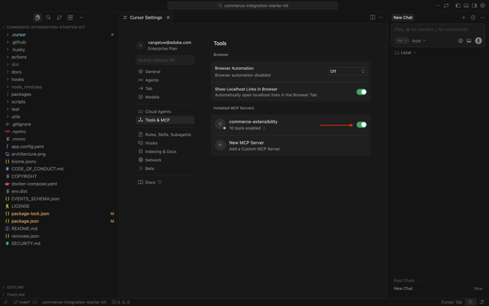Toggle secondary sidebar layout icon in title bar
Viewport: 489px width, 306px height.
coord(474,6)
